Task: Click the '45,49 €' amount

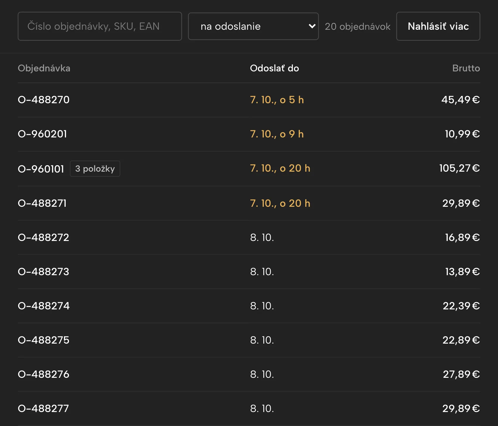Action: pyautogui.click(x=461, y=100)
